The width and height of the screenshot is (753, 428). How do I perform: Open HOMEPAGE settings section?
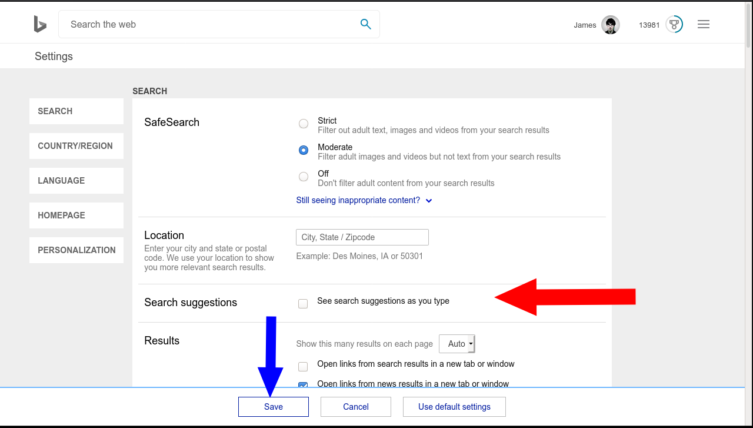[x=76, y=215]
